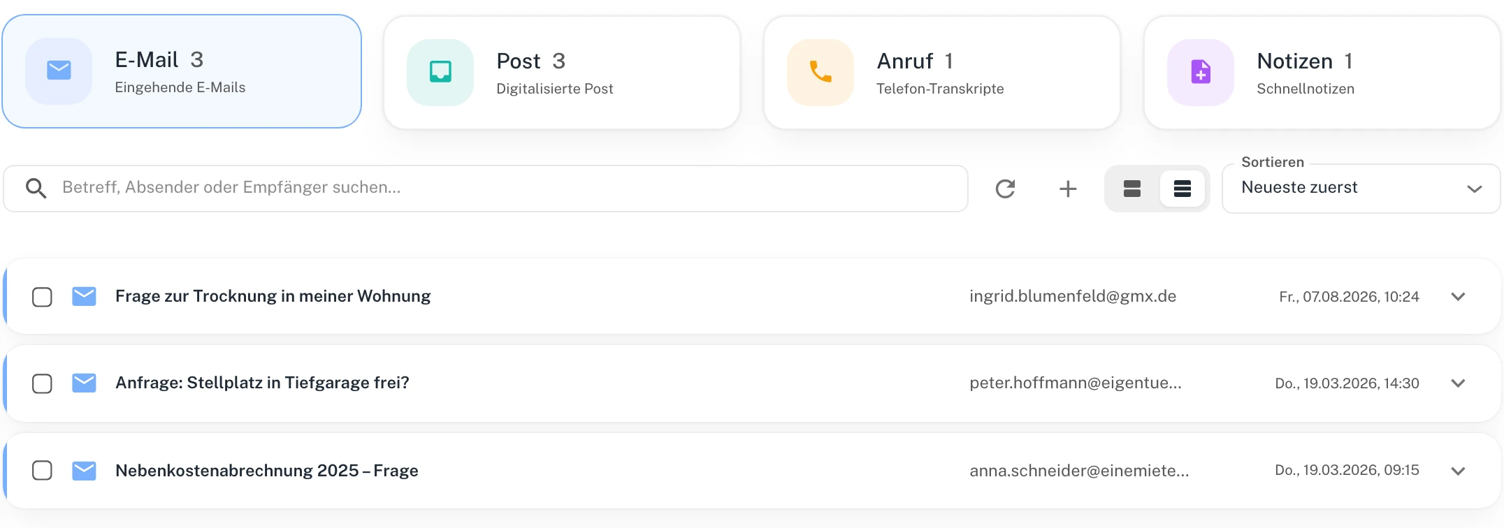Screen dimensions: 1504x528
Task: Click the magnifier search icon
Action: pos(36,188)
